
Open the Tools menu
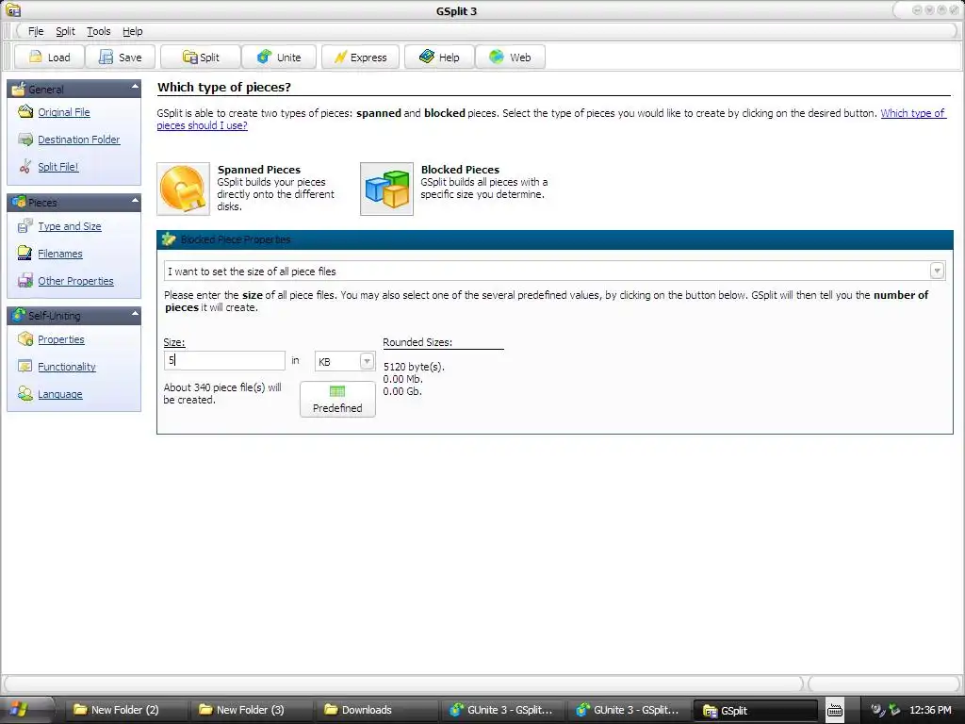pyautogui.click(x=98, y=31)
